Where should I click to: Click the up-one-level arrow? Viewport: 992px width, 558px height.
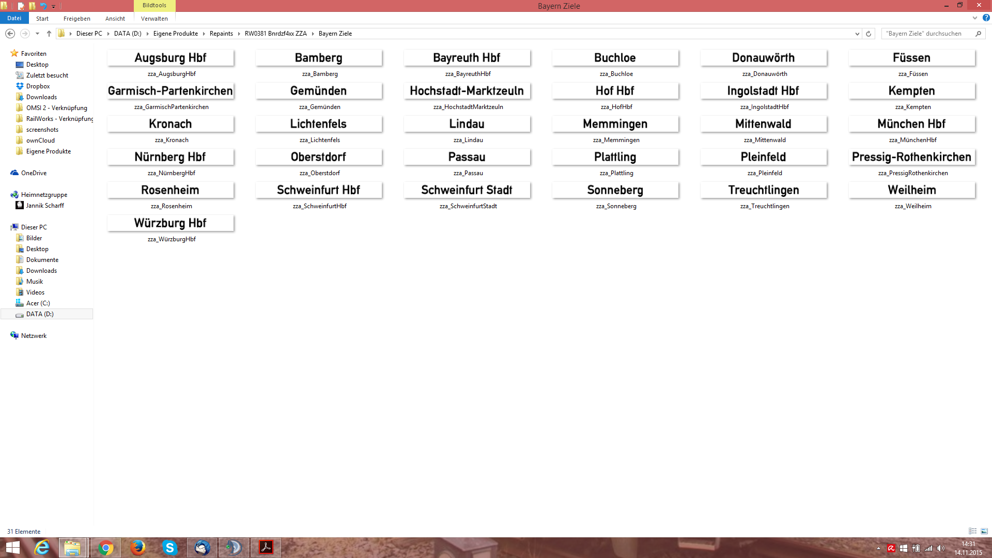coord(49,34)
